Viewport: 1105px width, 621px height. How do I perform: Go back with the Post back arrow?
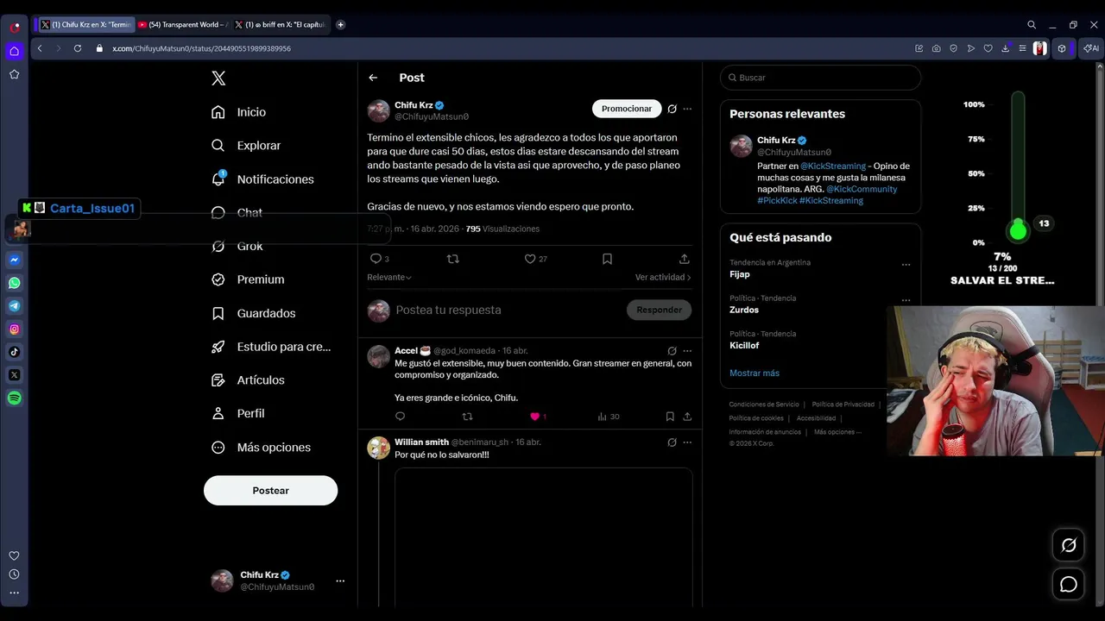pos(373,78)
